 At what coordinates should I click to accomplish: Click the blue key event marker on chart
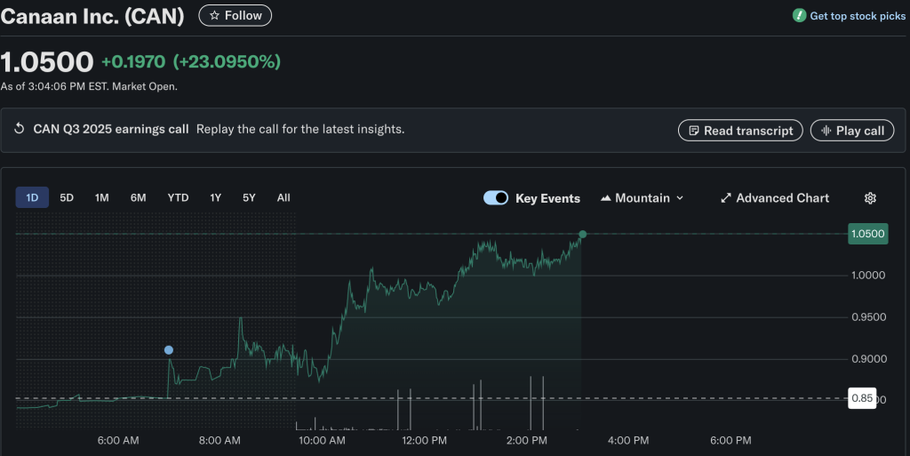(x=169, y=350)
